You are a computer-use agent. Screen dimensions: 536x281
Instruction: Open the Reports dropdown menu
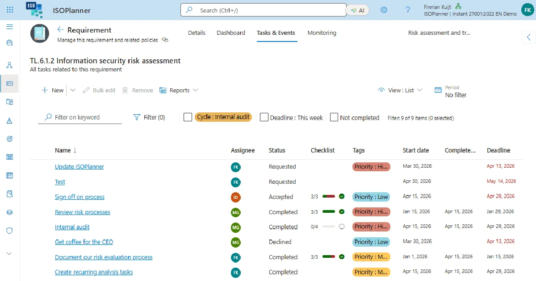(x=179, y=90)
